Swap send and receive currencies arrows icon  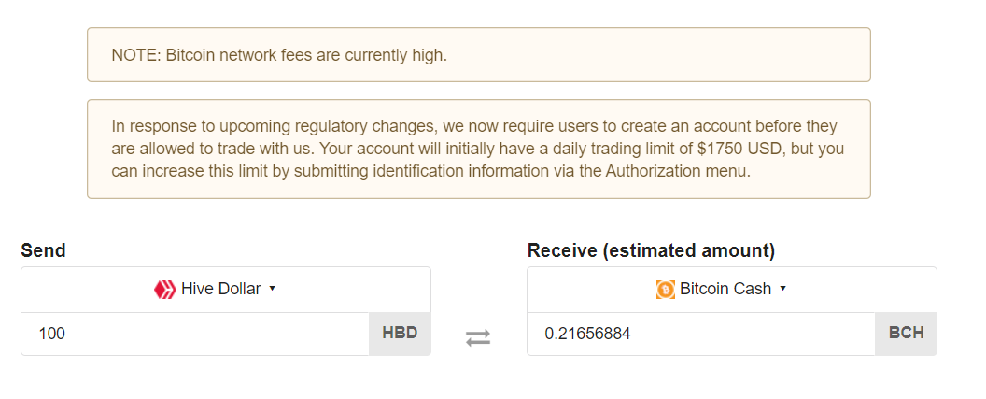(x=478, y=338)
